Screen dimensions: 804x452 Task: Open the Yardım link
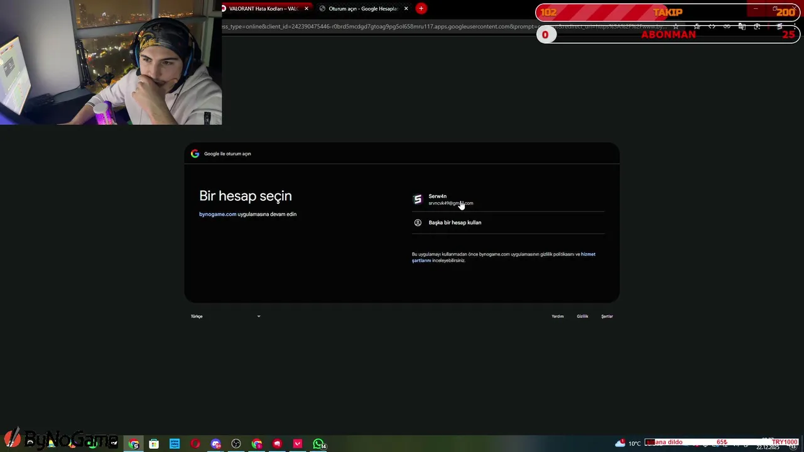[x=558, y=316]
